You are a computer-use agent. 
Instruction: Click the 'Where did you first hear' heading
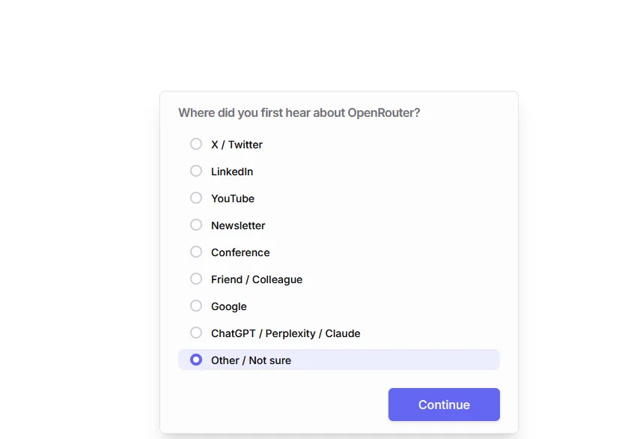pos(299,113)
